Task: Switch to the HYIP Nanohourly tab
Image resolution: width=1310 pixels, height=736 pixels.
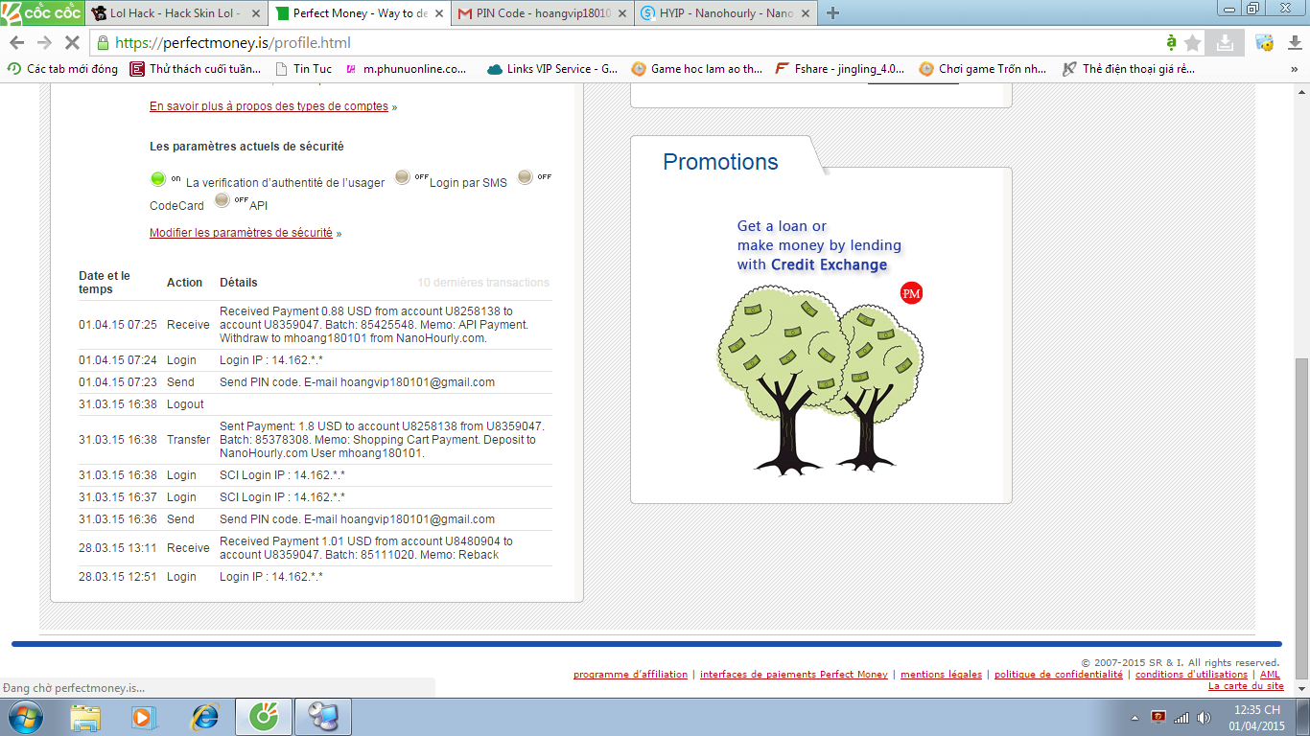Action: 726,13
